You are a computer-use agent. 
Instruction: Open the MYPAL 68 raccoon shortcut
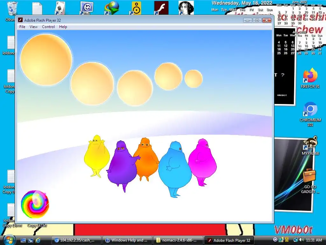[x=310, y=146]
